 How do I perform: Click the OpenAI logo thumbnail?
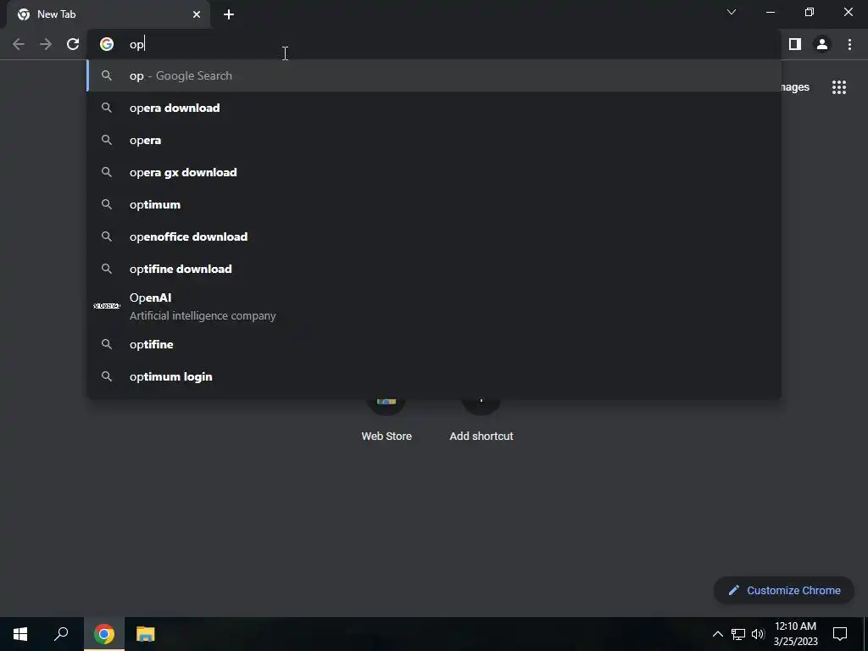pos(107,306)
